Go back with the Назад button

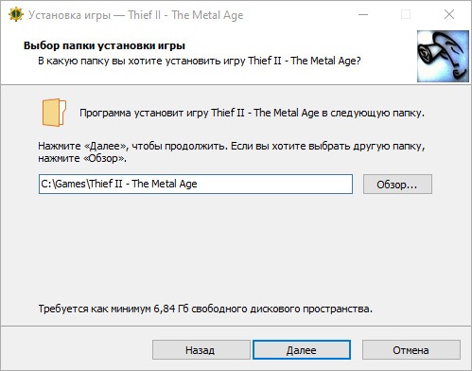[x=201, y=350]
